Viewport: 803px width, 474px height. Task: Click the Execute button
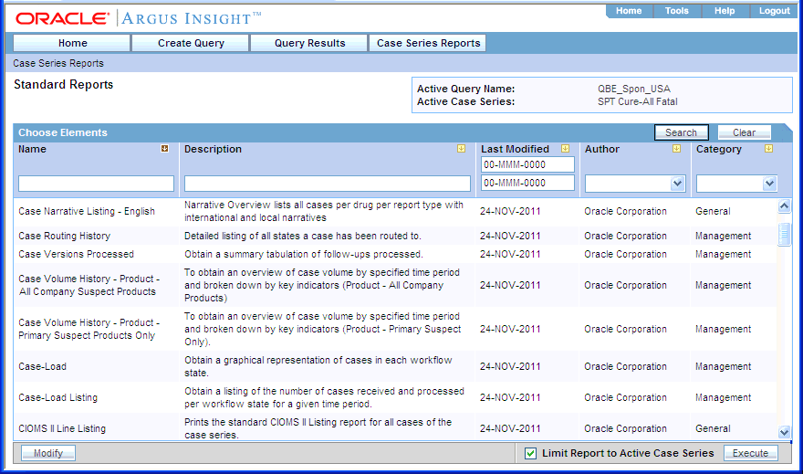(x=750, y=453)
